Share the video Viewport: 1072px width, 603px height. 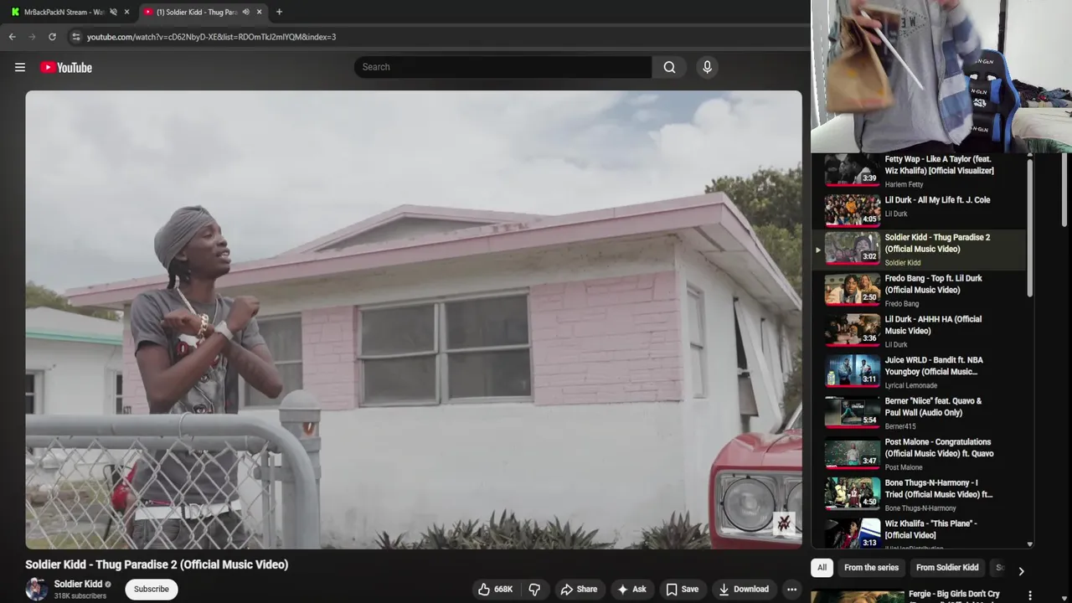pos(579,589)
